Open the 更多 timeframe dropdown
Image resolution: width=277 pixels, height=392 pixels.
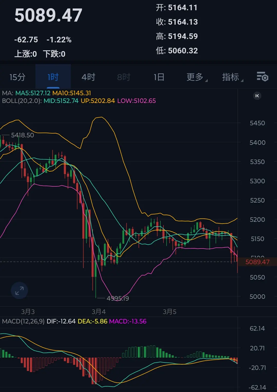[197, 77]
